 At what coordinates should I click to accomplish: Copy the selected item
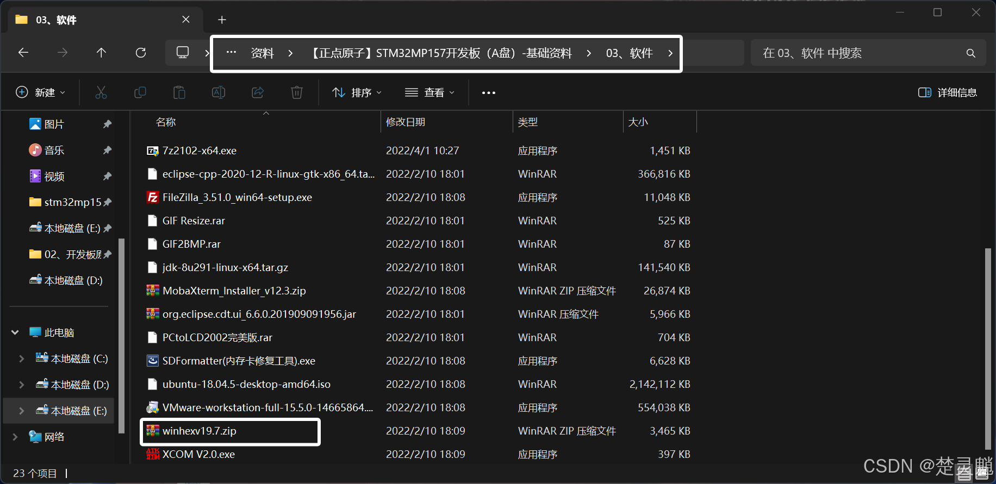pyautogui.click(x=140, y=92)
